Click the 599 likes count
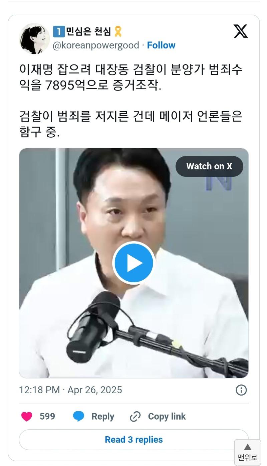267x466 pixels. click(x=47, y=417)
